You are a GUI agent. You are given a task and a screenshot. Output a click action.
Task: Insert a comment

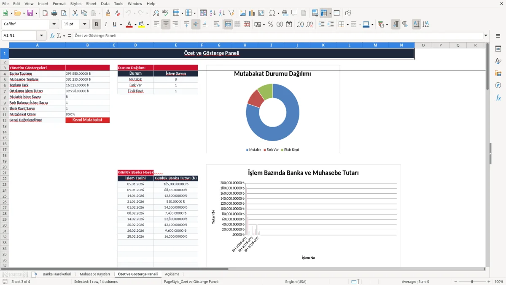294,13
